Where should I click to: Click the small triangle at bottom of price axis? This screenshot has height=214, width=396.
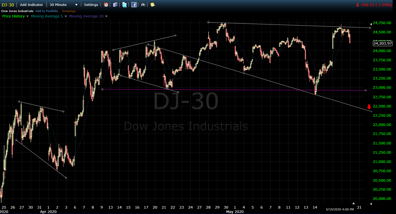(371, 204)
